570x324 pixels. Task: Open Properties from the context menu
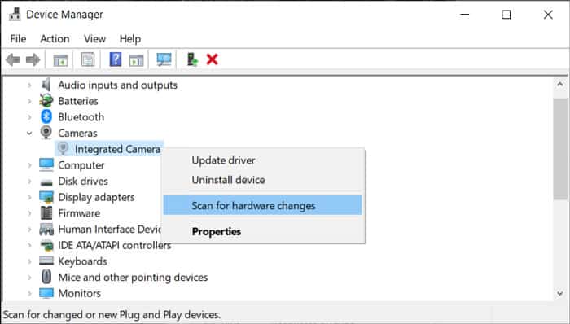pos(262,231)
